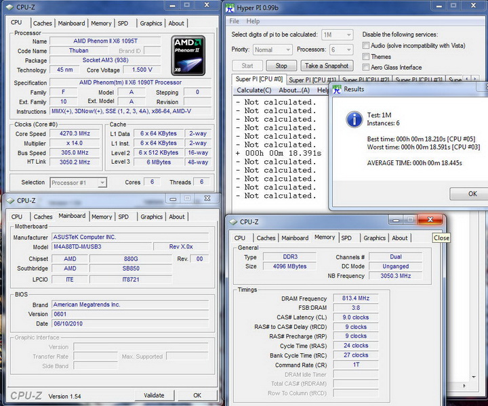Click the CPU-Z icon in the top CPU window title

click(10, 7)
